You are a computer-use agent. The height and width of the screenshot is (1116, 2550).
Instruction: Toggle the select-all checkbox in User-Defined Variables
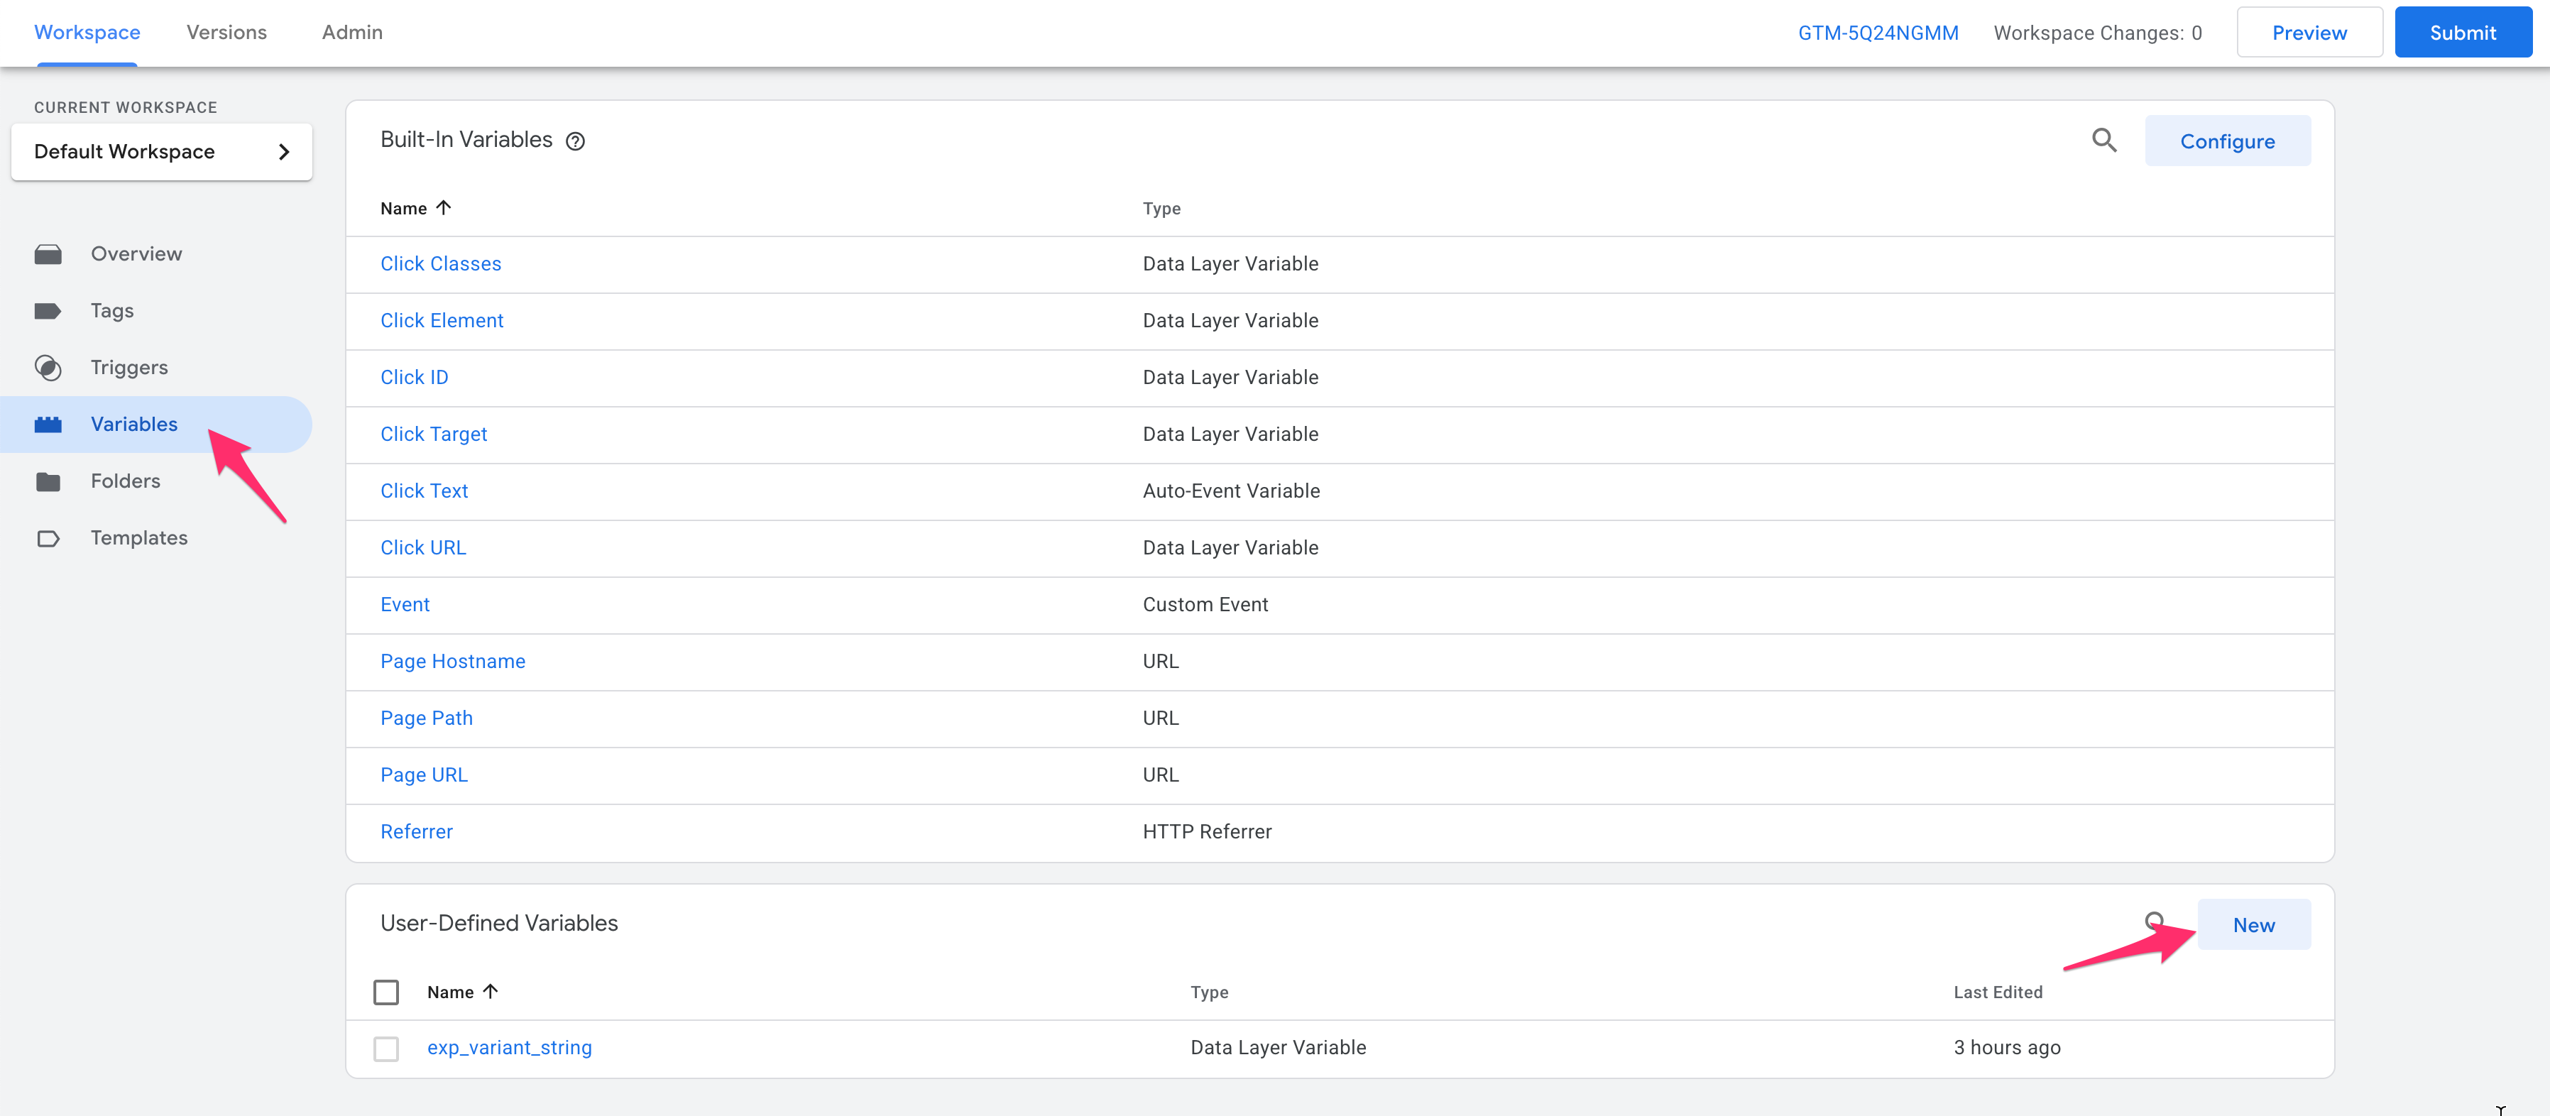click(x=386, y=991)
